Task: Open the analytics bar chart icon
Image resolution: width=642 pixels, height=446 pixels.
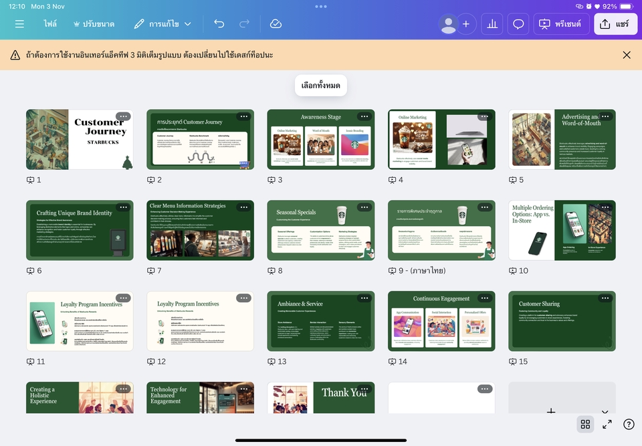Action: (x=492, y=24)
